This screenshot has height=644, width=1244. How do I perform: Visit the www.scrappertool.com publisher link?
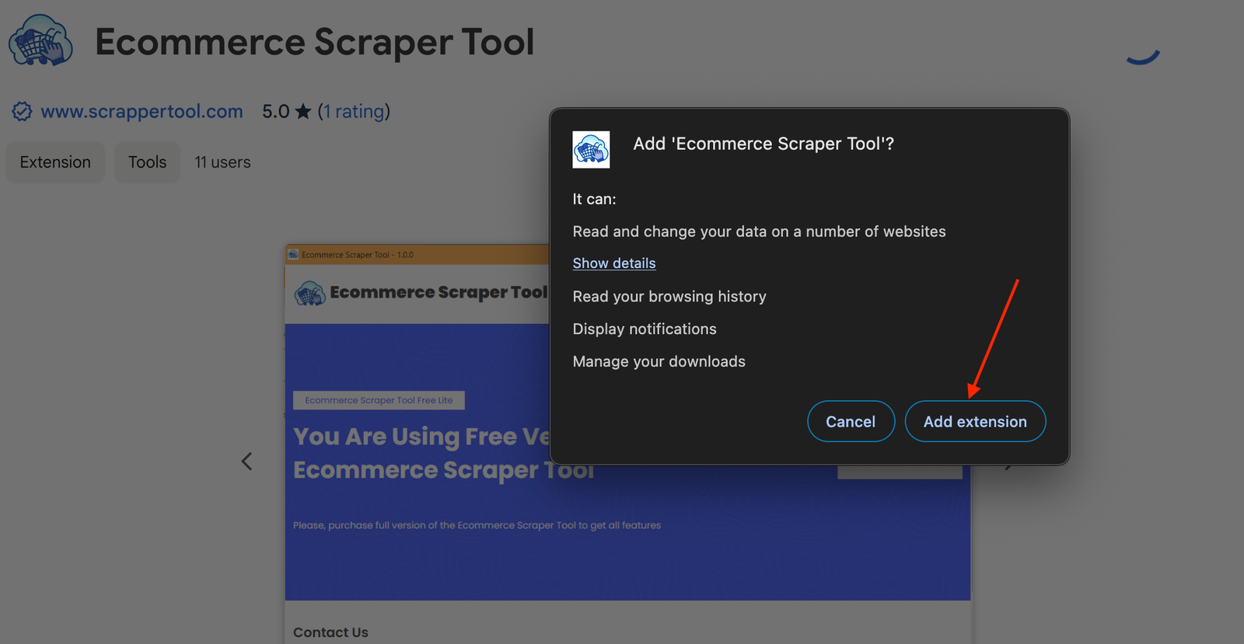(142, 112)
